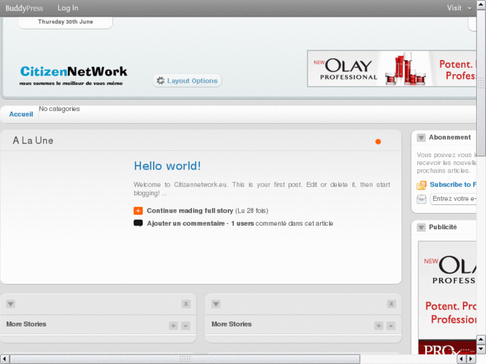Click the horizontal scrollbar thumb

185,359
